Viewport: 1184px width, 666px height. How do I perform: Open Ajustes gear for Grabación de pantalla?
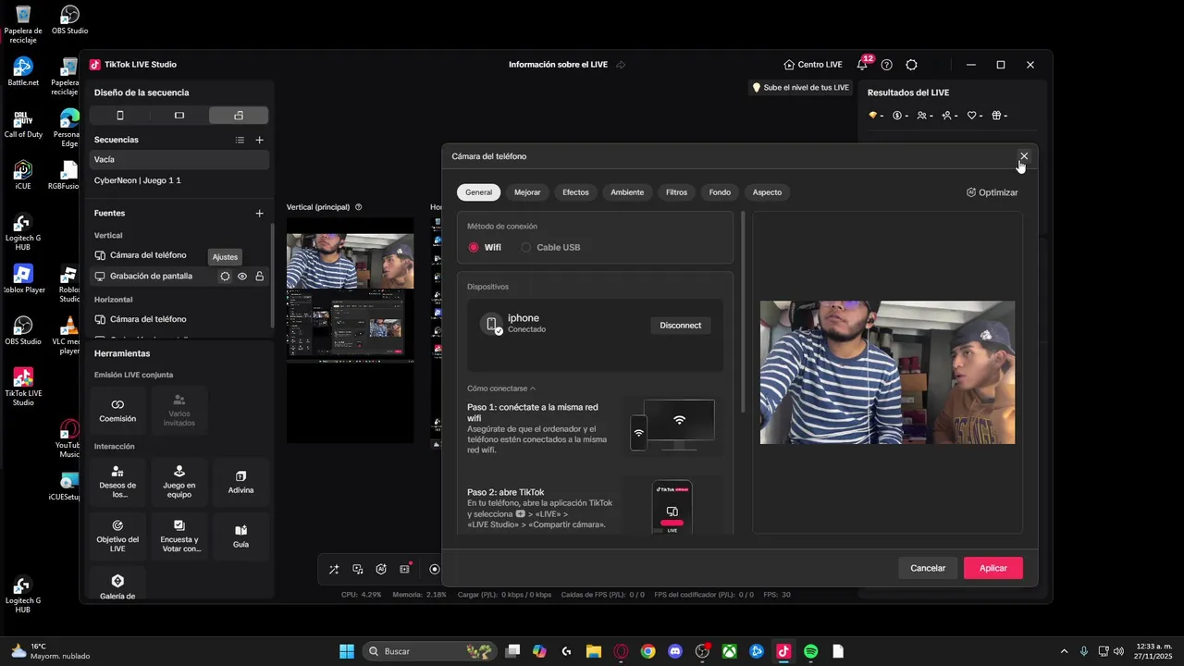point(225,276)
